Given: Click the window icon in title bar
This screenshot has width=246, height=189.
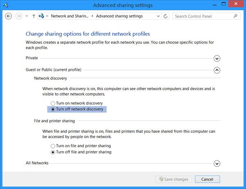Looking at the screenshot, I should (5, 5).
